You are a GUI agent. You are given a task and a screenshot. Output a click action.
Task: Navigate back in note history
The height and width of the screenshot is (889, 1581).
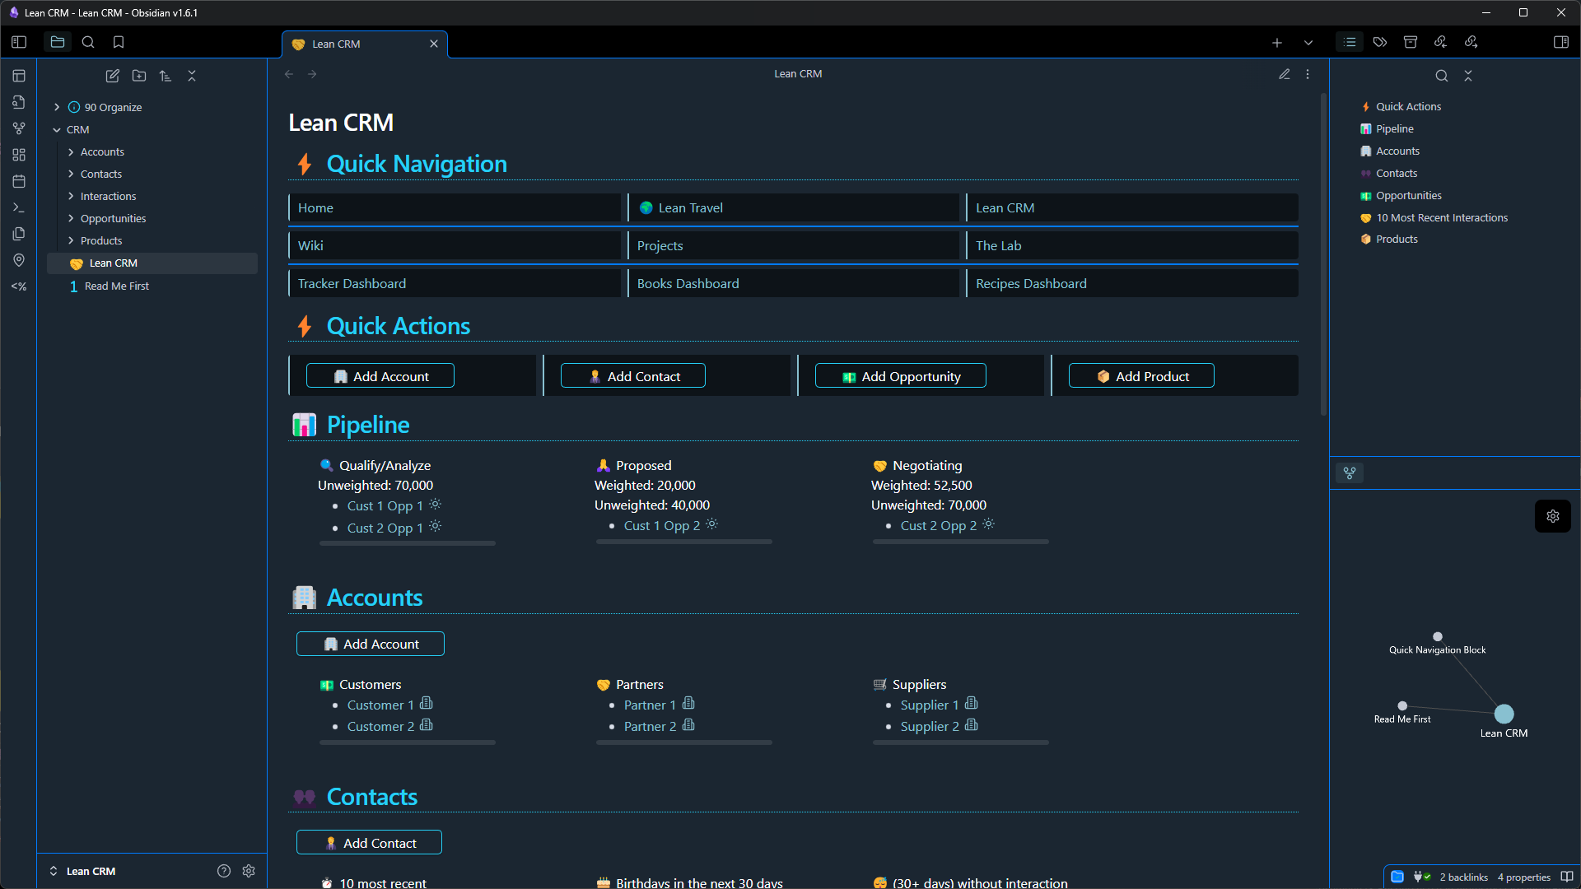[289, 74]
